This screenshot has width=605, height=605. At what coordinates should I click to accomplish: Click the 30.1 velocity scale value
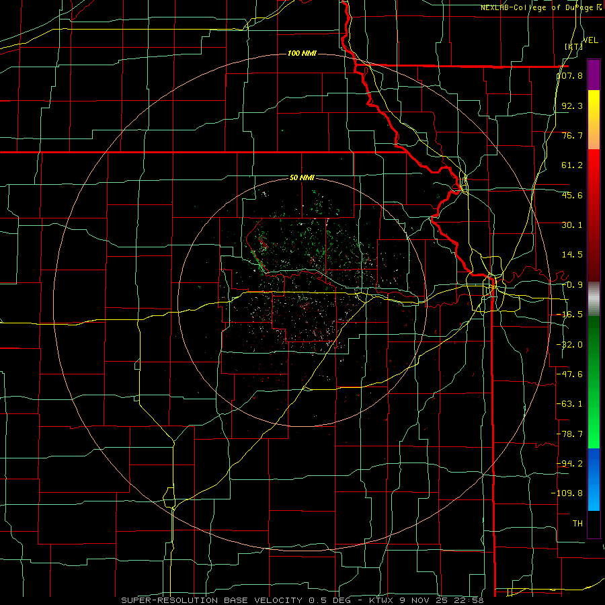(572, 225)
